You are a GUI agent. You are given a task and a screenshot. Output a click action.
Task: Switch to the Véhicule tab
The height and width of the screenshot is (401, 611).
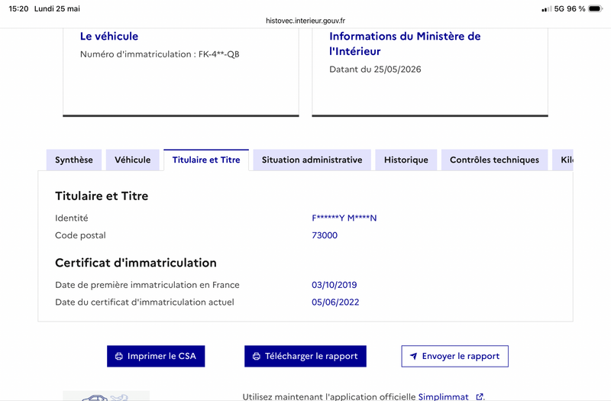click(x=132, y=160)
